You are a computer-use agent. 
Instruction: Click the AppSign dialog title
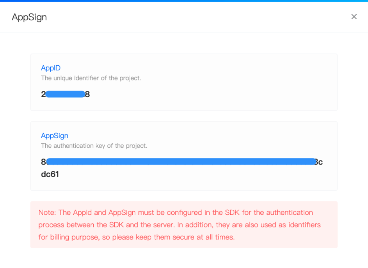[29, 17]
